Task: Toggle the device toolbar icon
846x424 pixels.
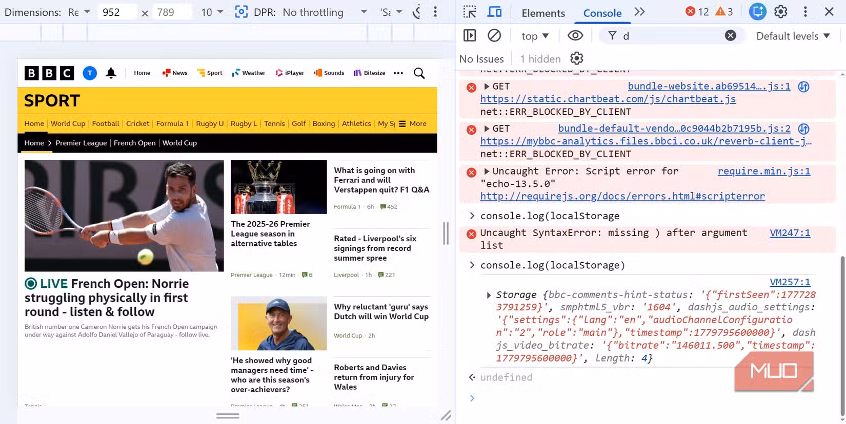Action: tap(495, 12)
